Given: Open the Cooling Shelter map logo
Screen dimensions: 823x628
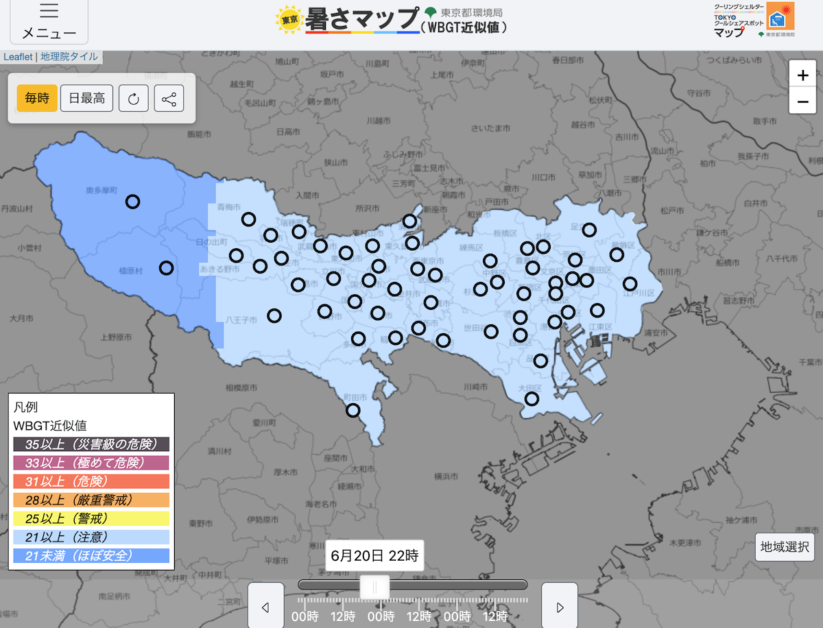Looking at the screenshot, I should pyautogui.click(x=754, y=20).
